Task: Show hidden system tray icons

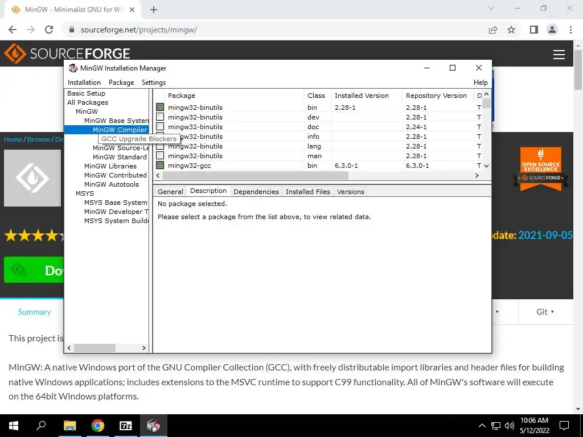Action: click(482, 426)
